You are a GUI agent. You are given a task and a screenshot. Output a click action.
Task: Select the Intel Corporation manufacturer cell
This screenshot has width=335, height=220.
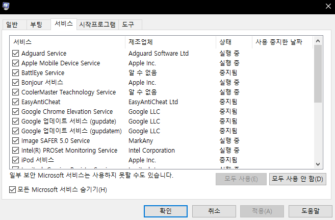tap(151, 151)
